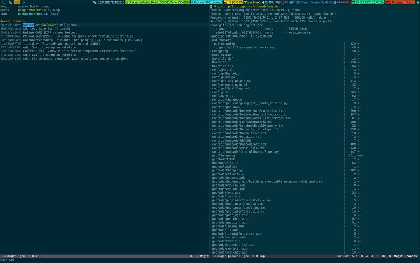The image size is (420, 263).
Task: Click the Linux penguin icon in top bar
Action: [24, 2]
